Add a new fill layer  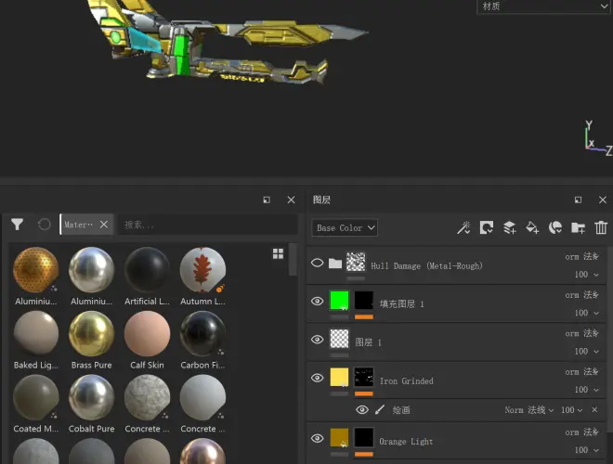(532, 227)
